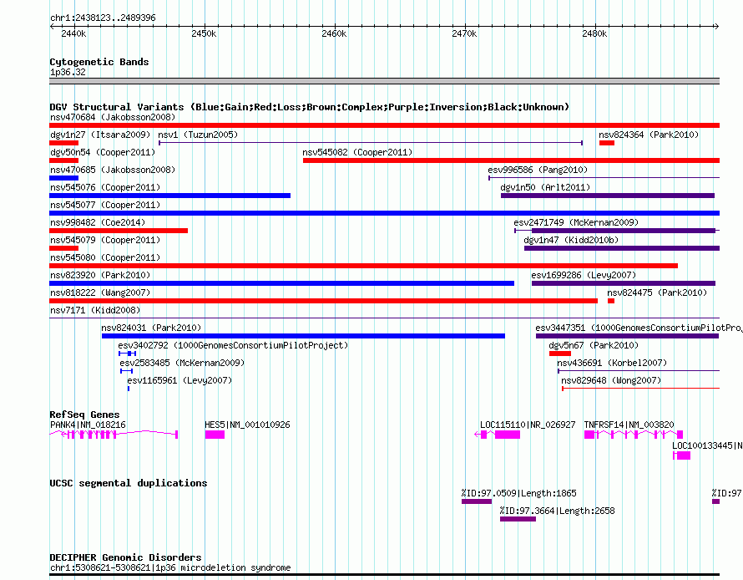Screen dimensions: 743x580
Task: Click purple bar of dgv1n50 inversion
Action: tap(608, 196)
